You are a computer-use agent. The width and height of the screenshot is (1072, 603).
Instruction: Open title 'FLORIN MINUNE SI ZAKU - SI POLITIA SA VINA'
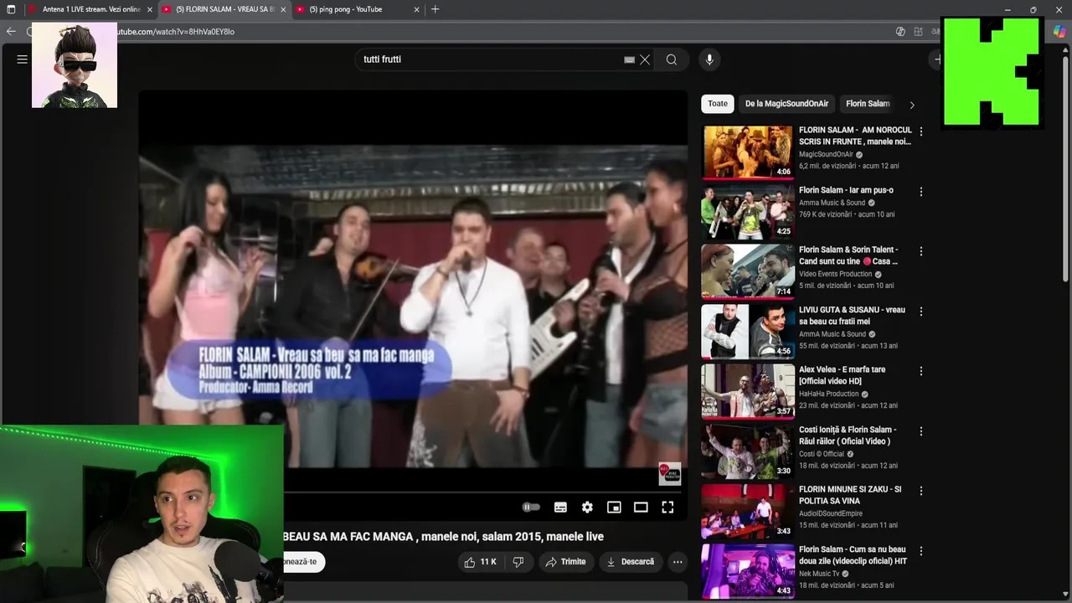click(x=850, y=495)
